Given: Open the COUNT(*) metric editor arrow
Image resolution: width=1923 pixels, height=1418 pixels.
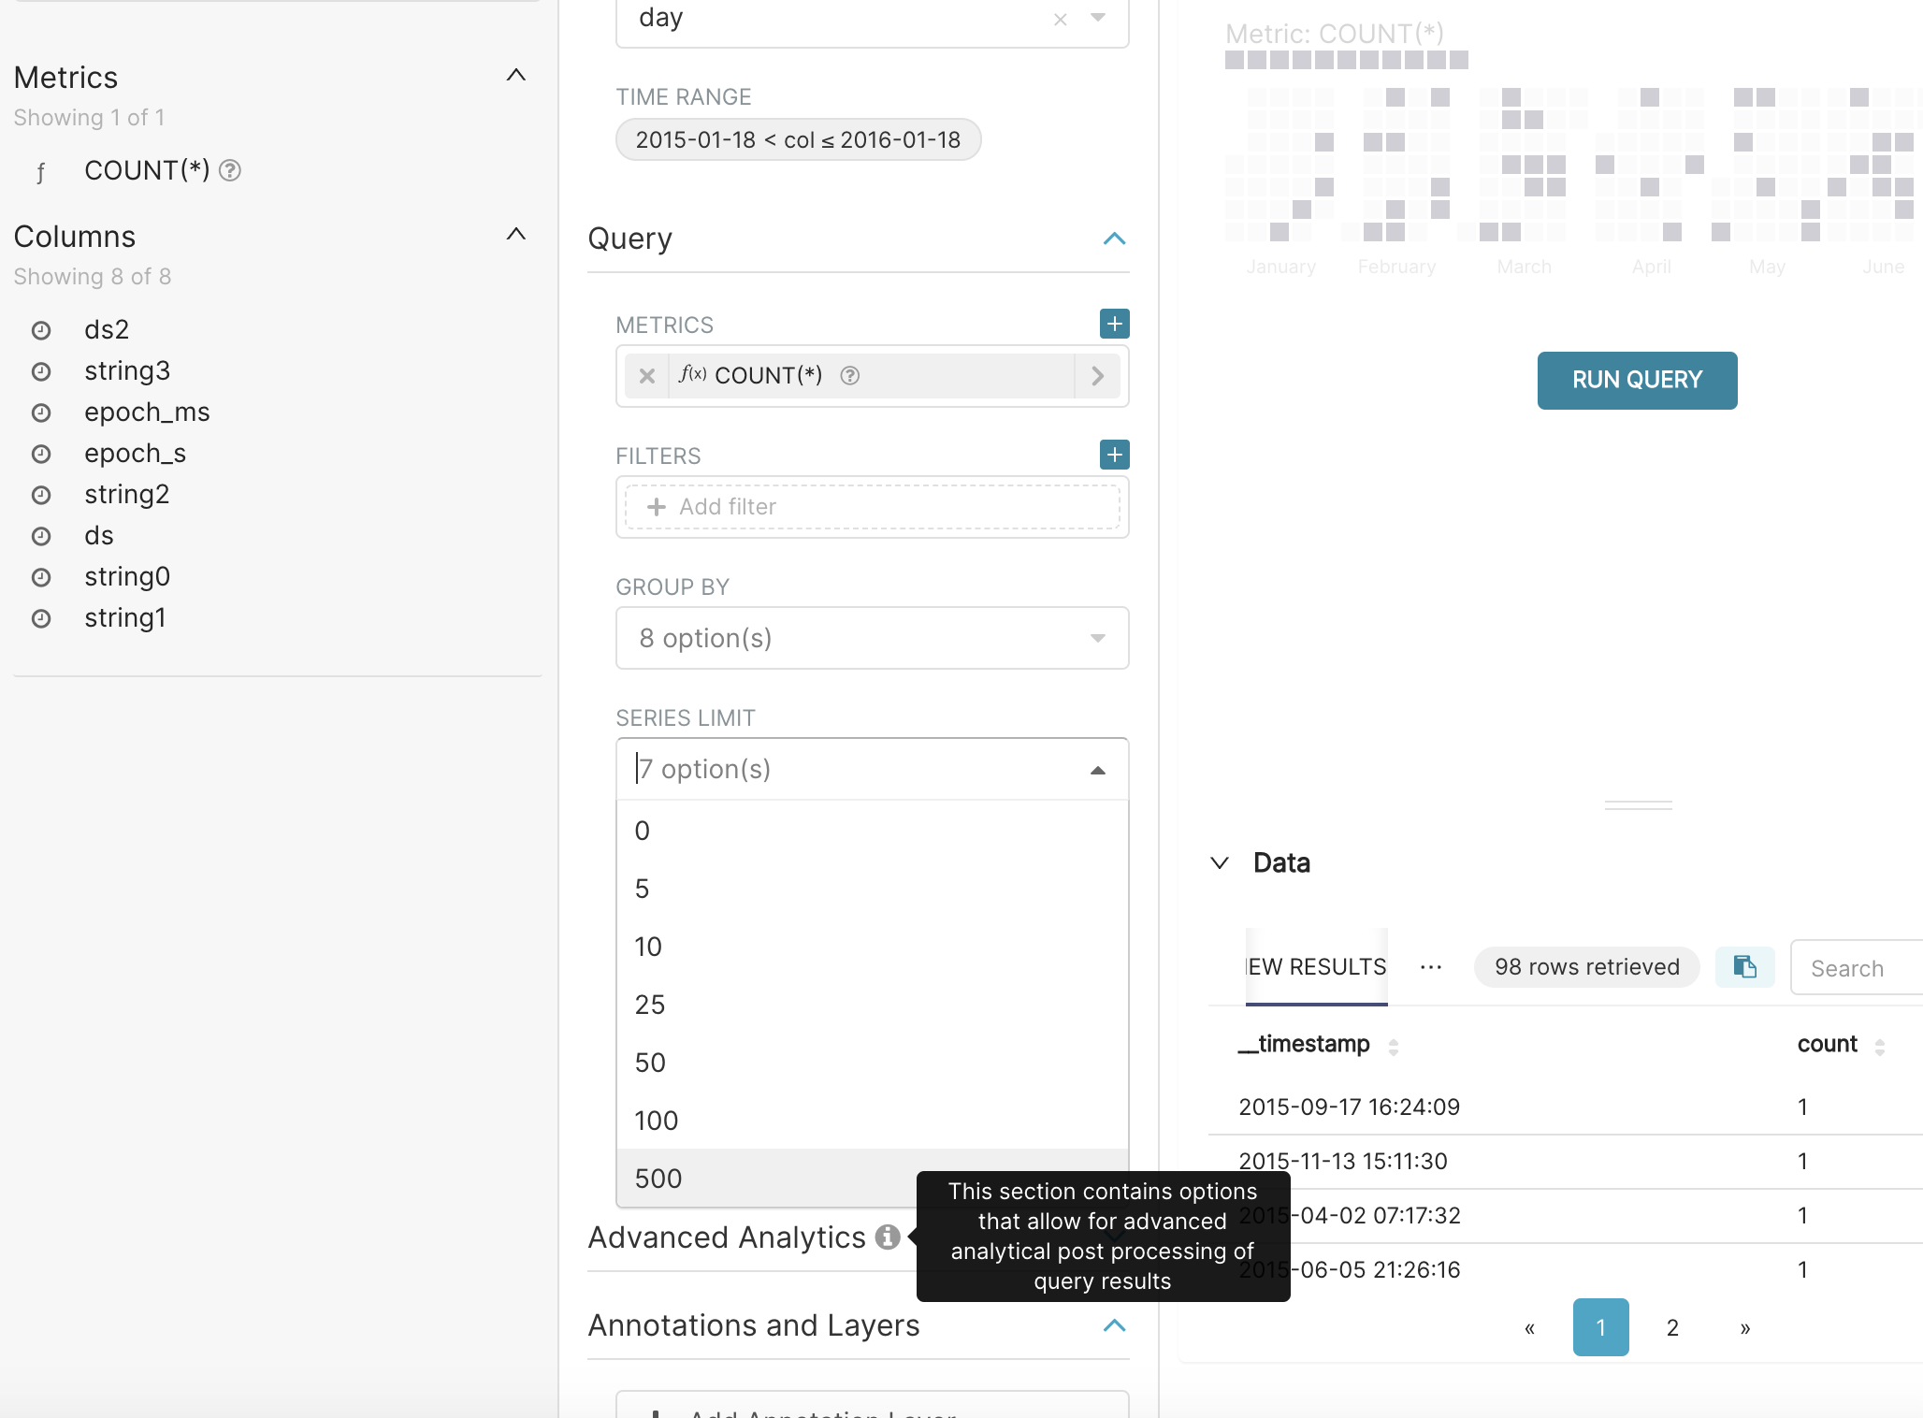Looking at the screenshot, I should click(x=1097, y=375).
